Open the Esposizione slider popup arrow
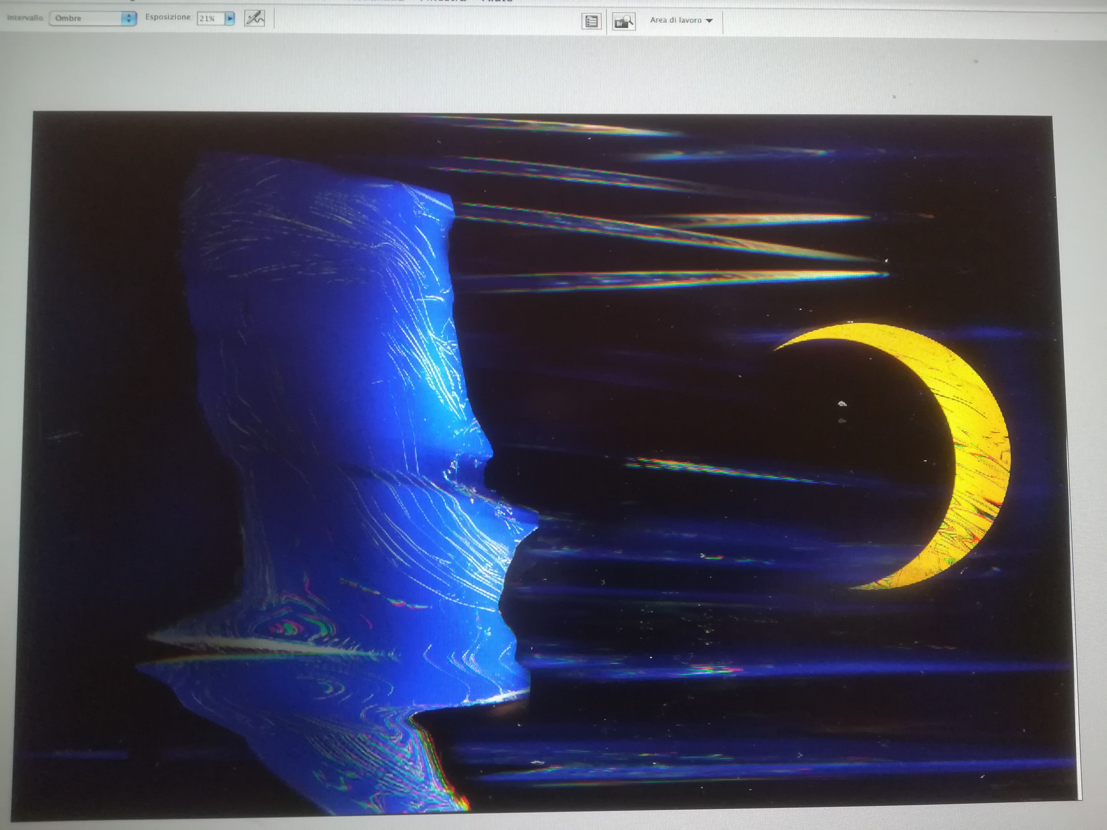 tap(230, 19)
